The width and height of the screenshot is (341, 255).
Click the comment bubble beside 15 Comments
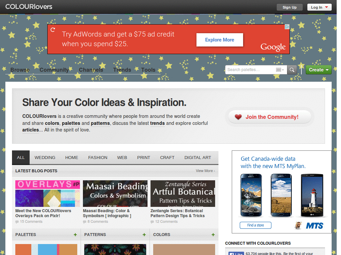pyautogui.click(x=17, y=222)
